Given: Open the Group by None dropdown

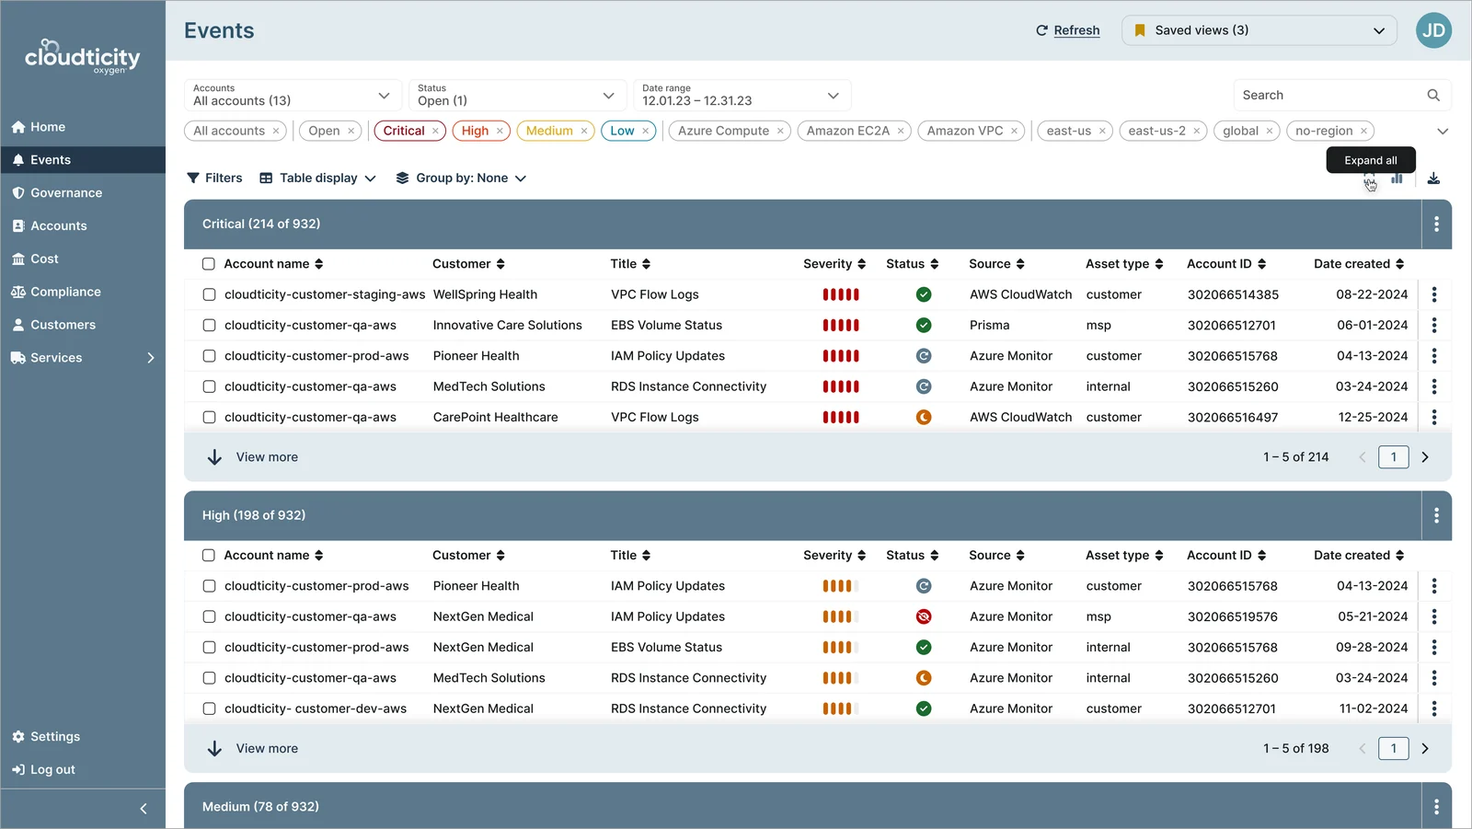Looking at the screenshot, I should click(x=461, y=178).
